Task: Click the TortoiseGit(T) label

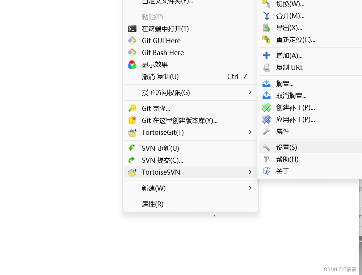Action: pos(163,133)
